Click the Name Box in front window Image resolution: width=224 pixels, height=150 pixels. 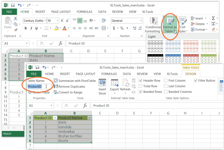(41, 105)
